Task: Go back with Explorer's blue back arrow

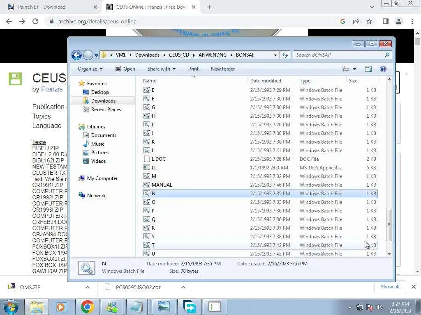Action: (76, 55)
